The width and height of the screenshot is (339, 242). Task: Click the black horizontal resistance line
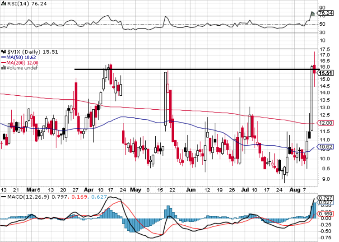181,69
